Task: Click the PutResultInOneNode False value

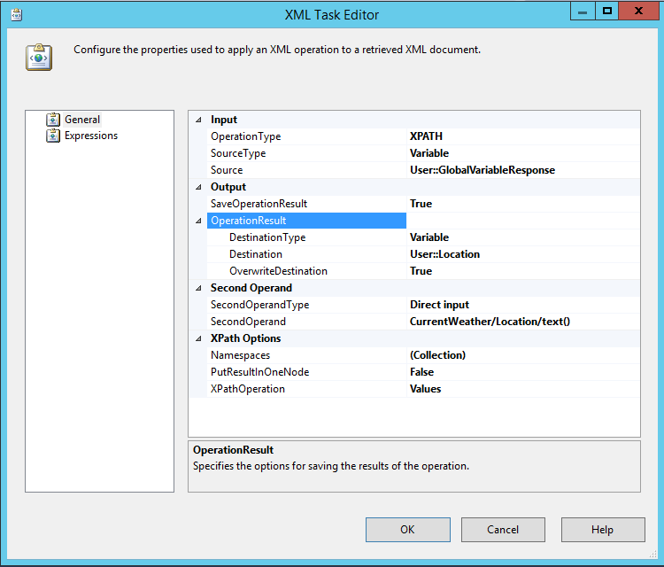Action: (x=422, y=372)
